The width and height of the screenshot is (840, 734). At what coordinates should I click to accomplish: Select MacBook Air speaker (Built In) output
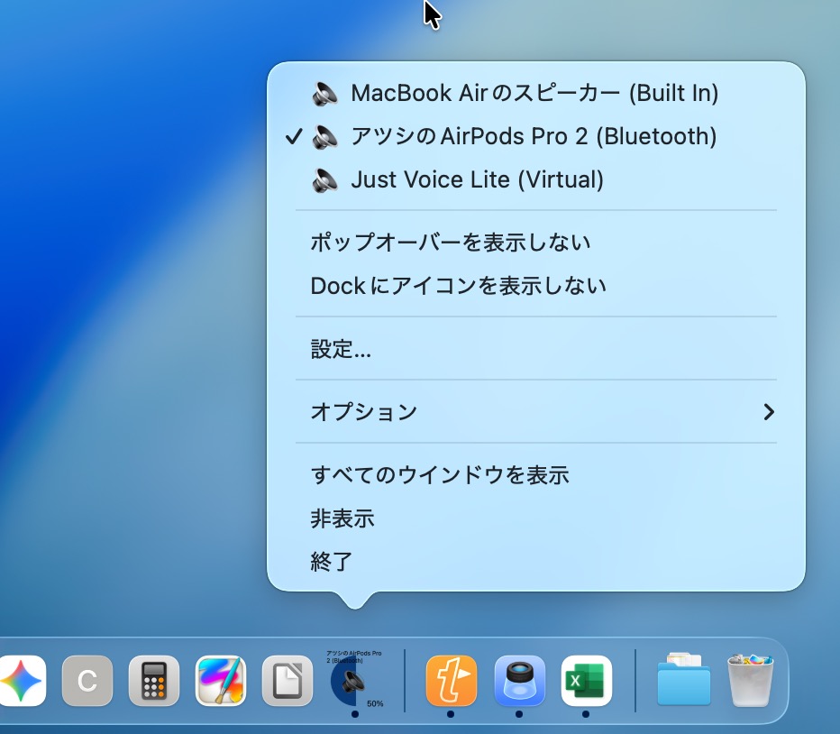[534, 93]
